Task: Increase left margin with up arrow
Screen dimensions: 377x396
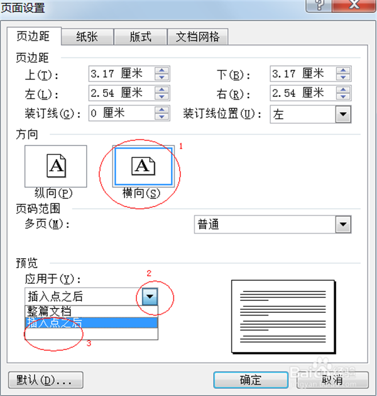Action: click(x=161, y=89)
